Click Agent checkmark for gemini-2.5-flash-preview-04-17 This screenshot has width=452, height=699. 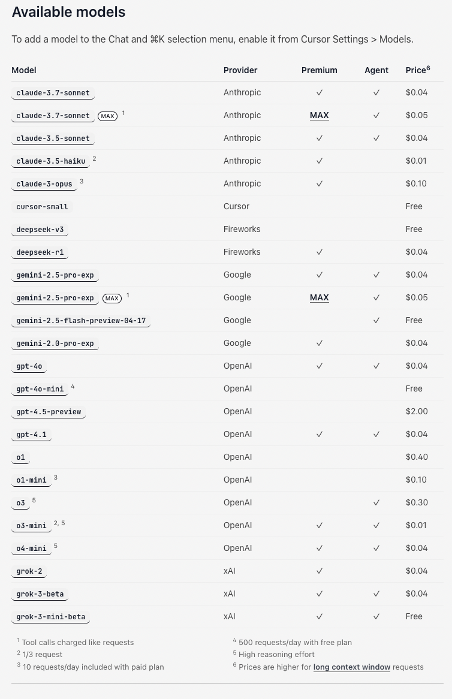(376, 320)
